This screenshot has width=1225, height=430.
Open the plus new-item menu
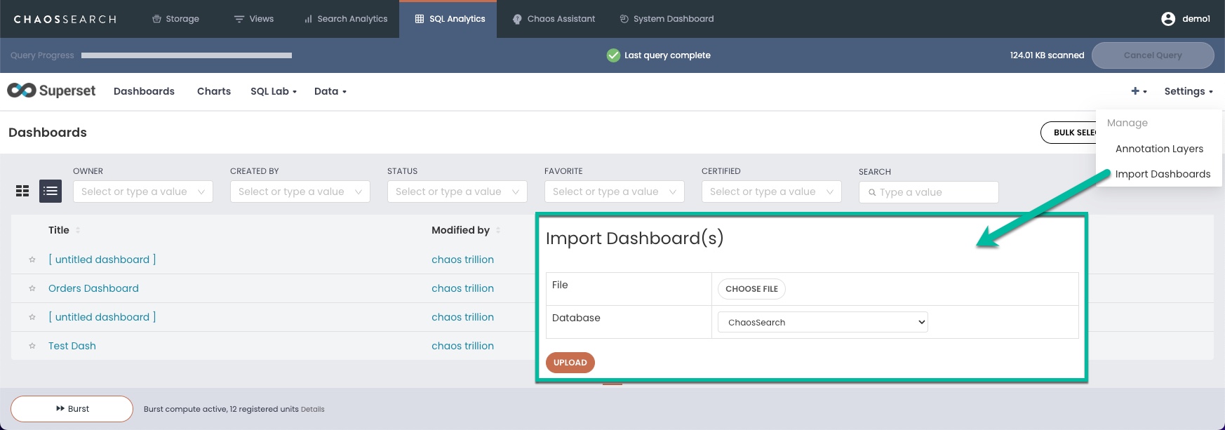(1139, 91)
